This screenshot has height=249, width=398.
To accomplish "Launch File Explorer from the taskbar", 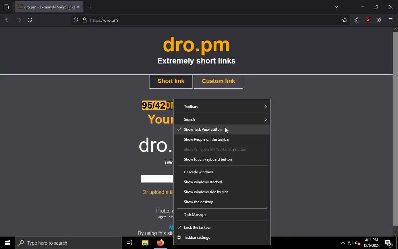I will tap(145, 243).
